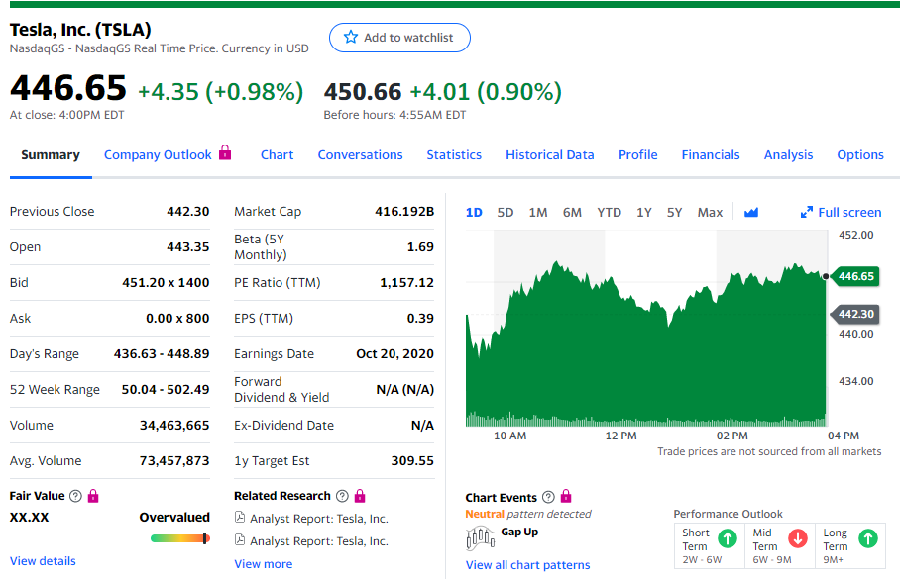
Task: Click the lock icon beside Company Outlook
Action: [x=225, y=153]
